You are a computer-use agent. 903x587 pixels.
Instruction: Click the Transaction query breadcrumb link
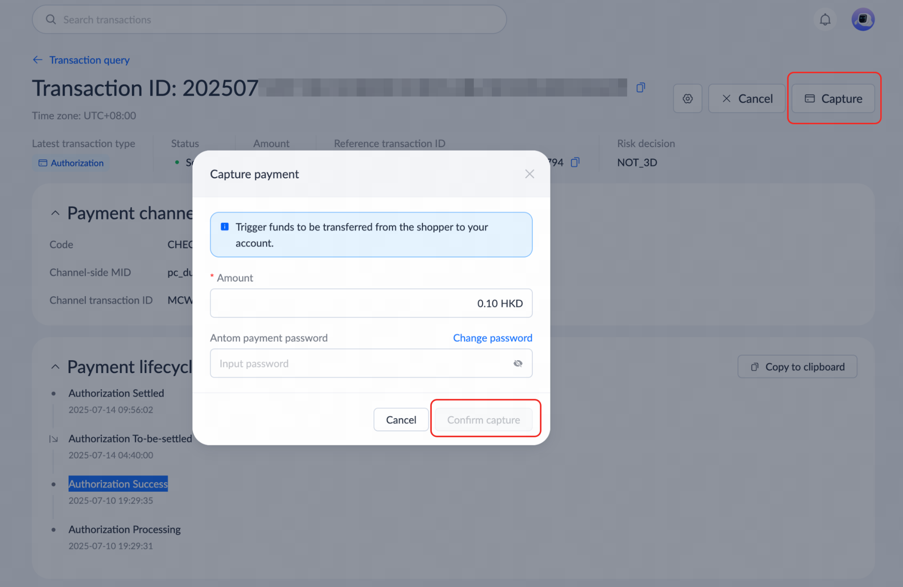pyautogui.click(x=90, y=60)
